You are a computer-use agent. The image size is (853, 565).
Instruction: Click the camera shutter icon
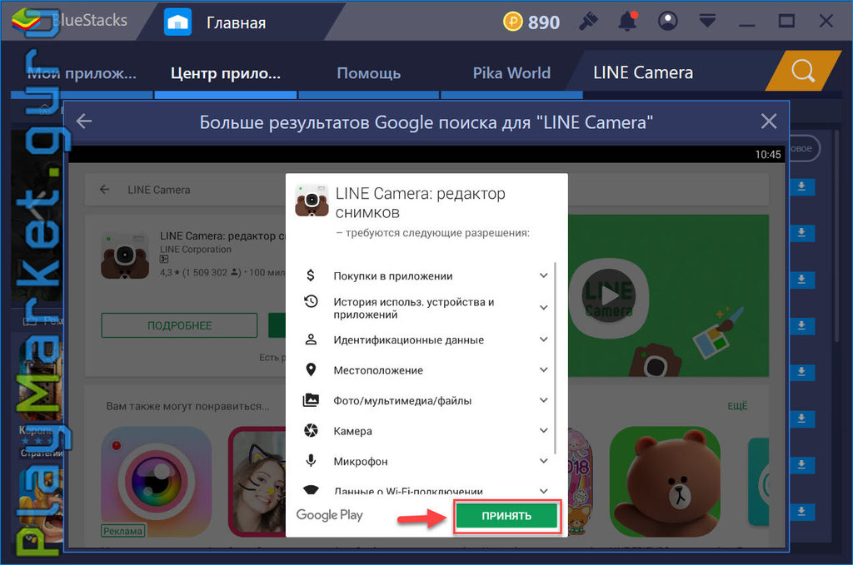pos(311,431)
